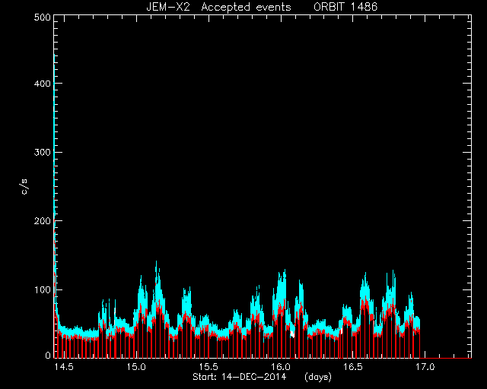Click the '(days)' unit label

click(318, 377)
